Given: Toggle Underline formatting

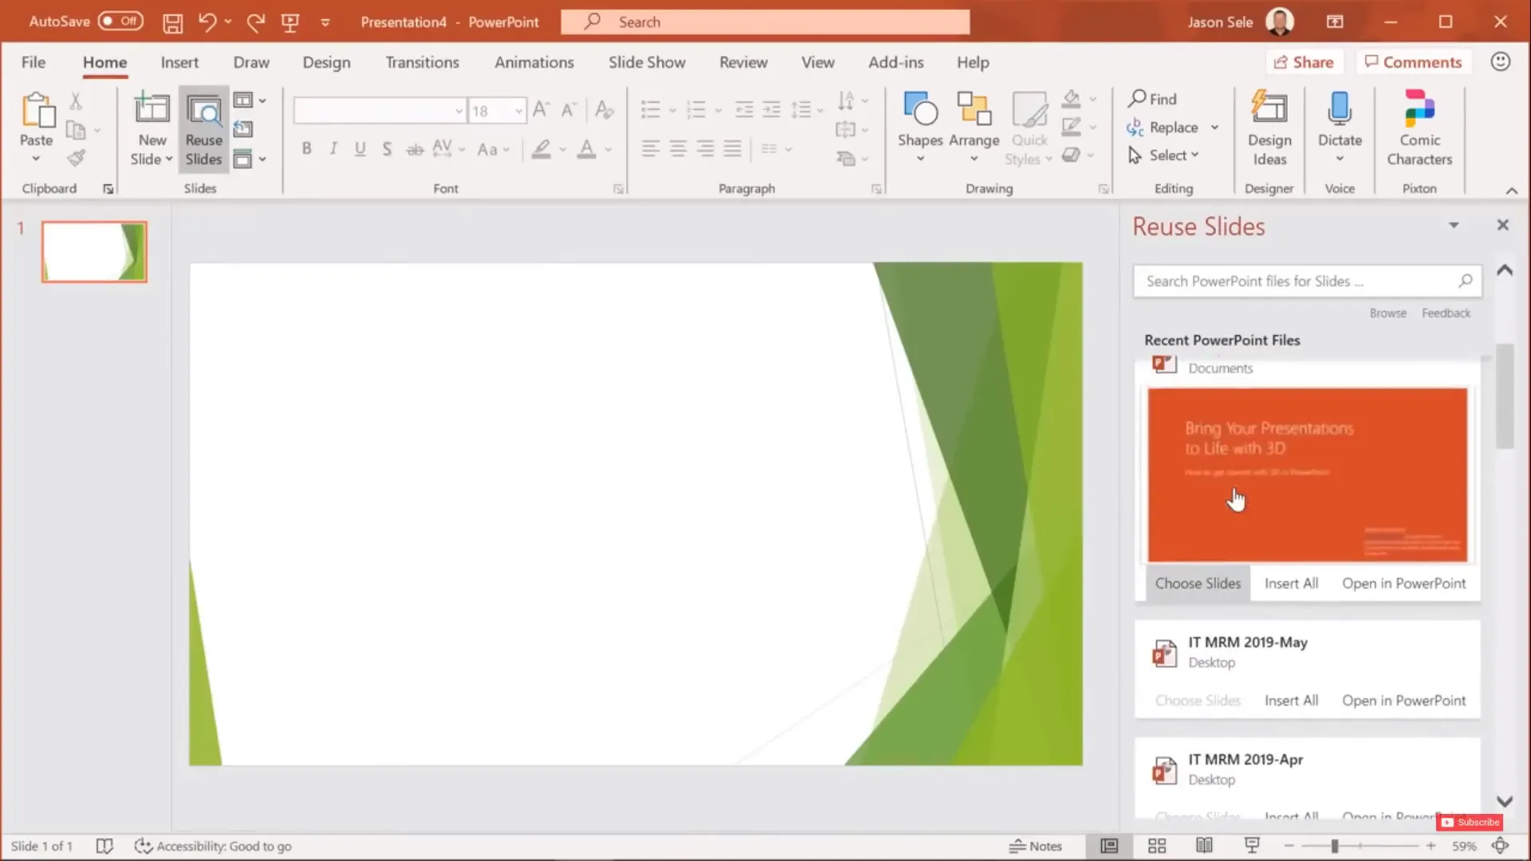Looking at the screenshot, I should click(360, 149).
